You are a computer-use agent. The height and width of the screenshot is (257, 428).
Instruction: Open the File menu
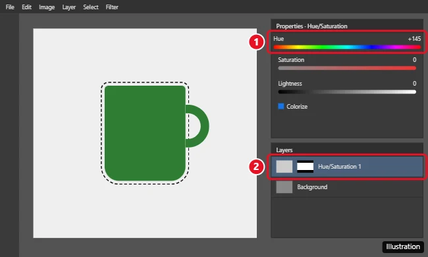[10, 7]
